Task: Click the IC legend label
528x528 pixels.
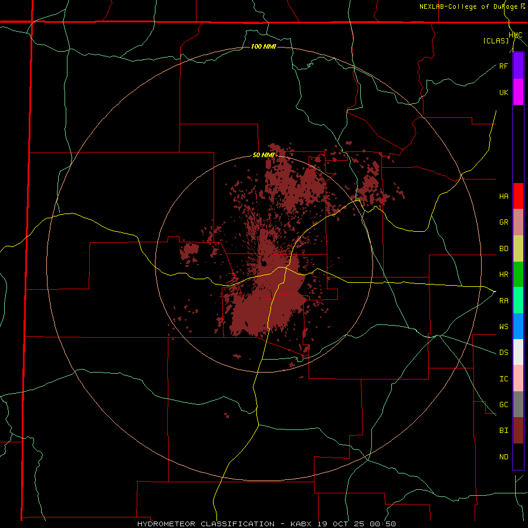Action: pos(503,378)
